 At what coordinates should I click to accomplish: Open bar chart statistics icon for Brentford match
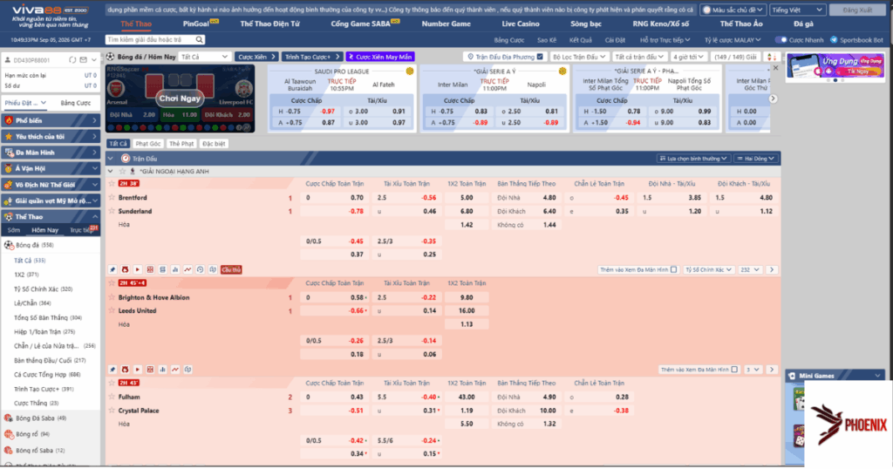174,269
